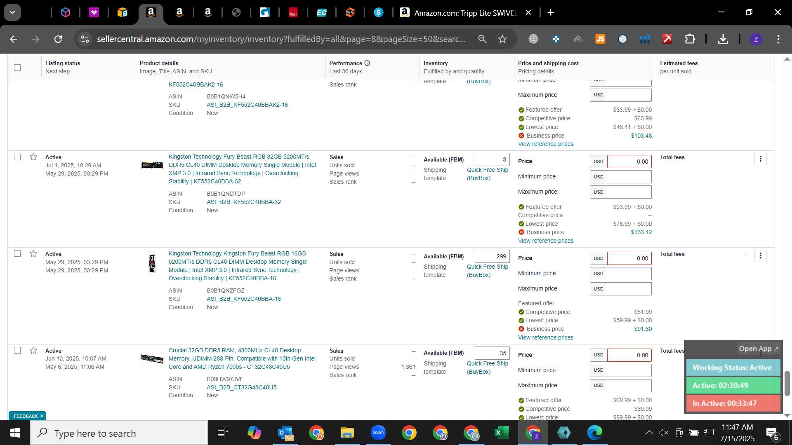Edit available quantity field showing 3
Screen dimensions: 792x445
tap(492, 159)
